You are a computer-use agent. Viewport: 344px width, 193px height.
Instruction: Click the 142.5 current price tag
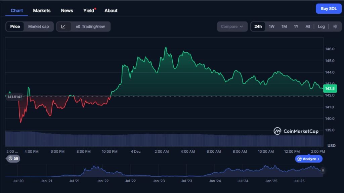pos(330,89)
